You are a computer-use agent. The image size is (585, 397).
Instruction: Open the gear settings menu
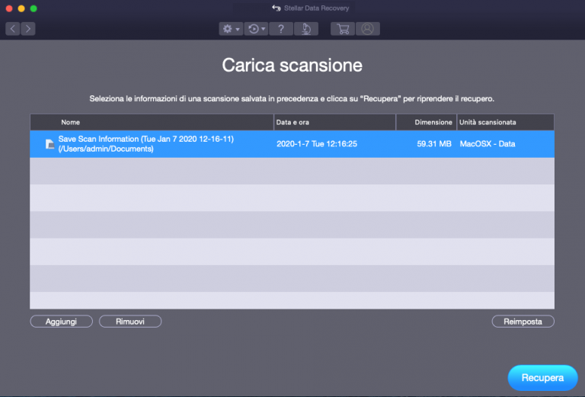(x=229, y=29)
